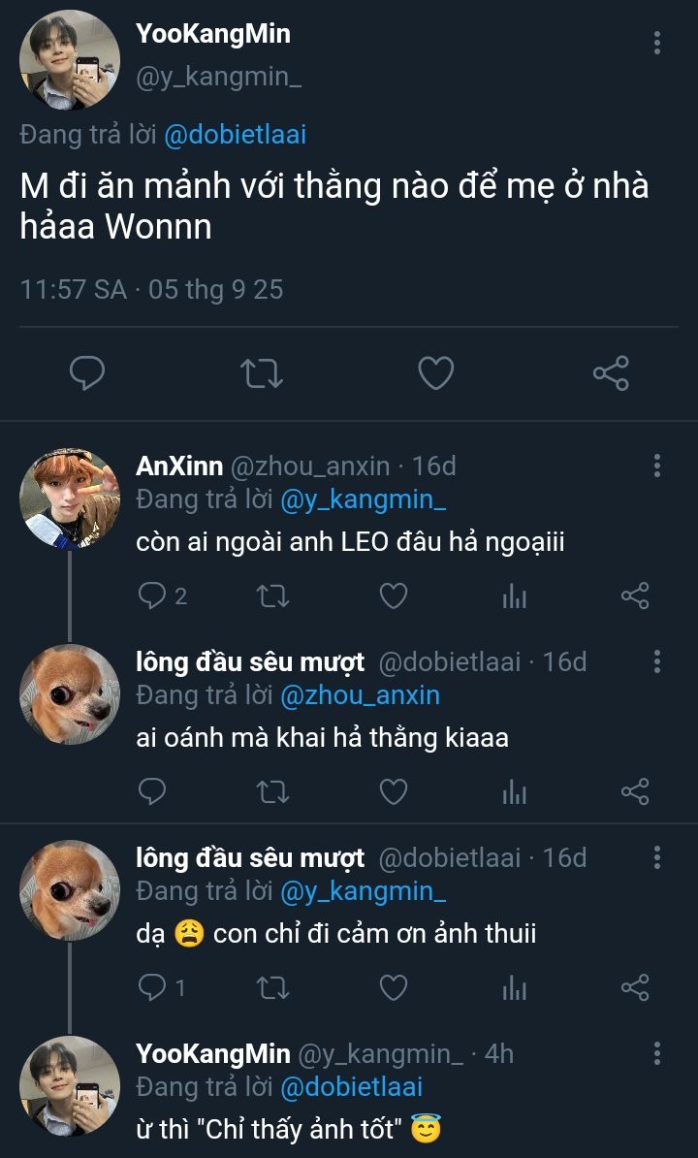Open more options on AnXinn's reply
698x1158 pixels.
657,466
